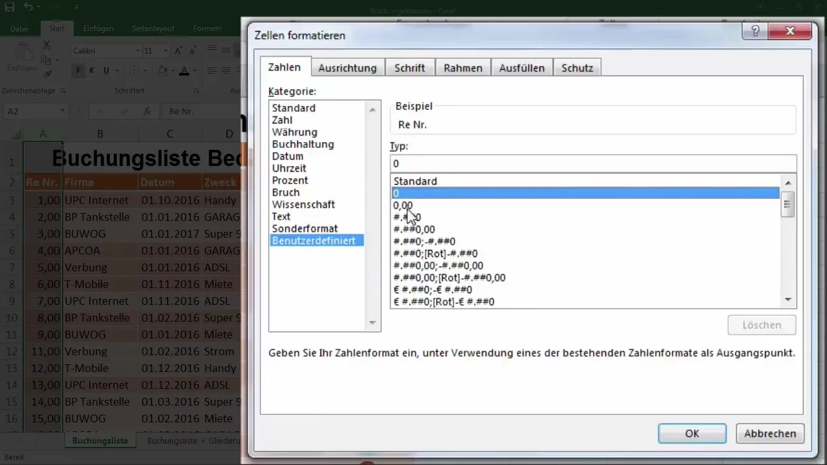Click the borders icon in the Schriftart group
This screenshot has width=827, height=465.
tap(134, 70)
